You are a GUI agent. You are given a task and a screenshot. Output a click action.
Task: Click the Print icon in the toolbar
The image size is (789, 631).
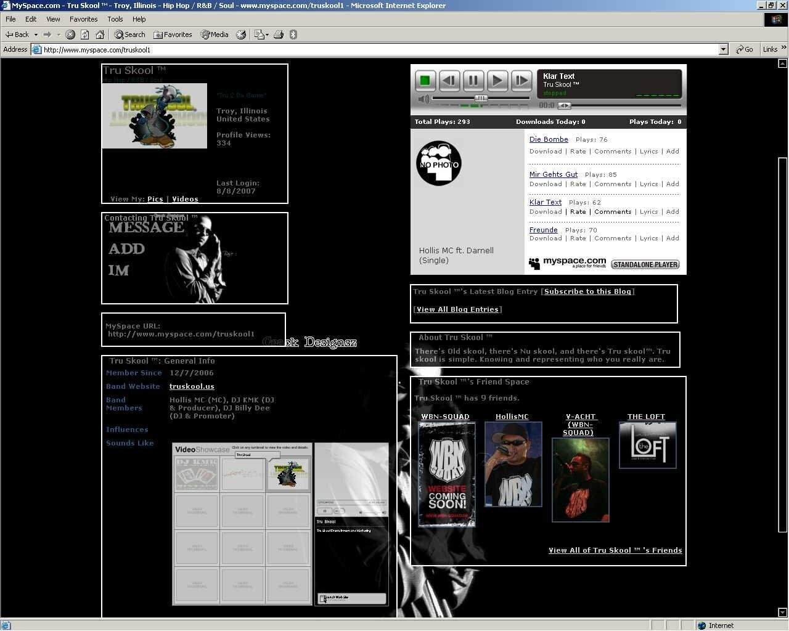pos(279,35)
